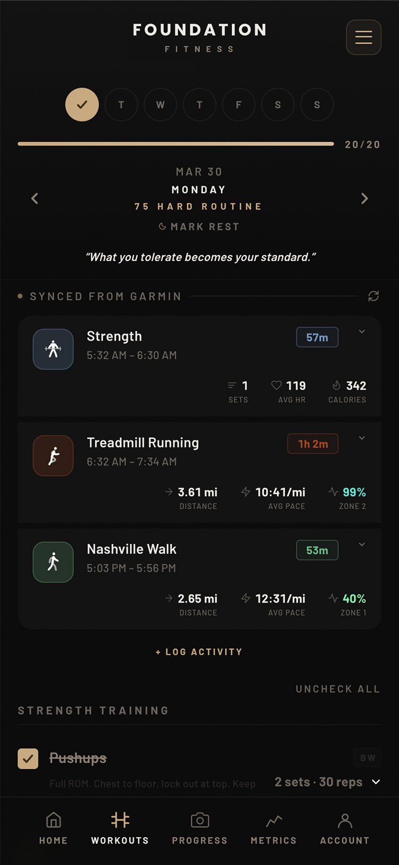
Task: Click the Garmin sync refresh icon
Action: pos(373,296)
